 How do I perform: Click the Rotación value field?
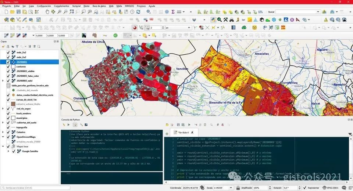coord(290,188)
